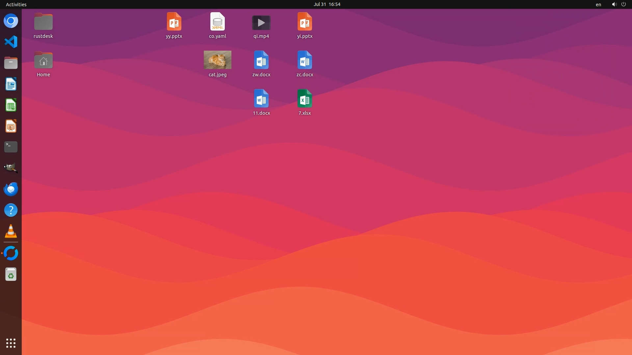Open the date and time calendar menu

[327, 4]
